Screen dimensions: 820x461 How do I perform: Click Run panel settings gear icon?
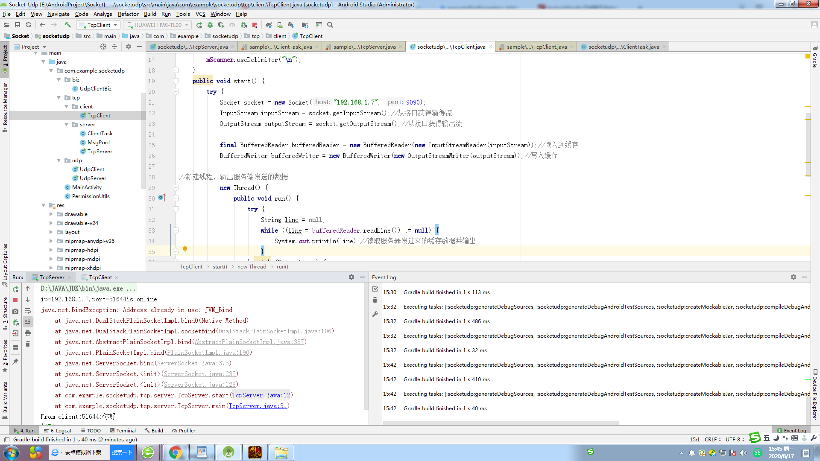tap(351, 277)
